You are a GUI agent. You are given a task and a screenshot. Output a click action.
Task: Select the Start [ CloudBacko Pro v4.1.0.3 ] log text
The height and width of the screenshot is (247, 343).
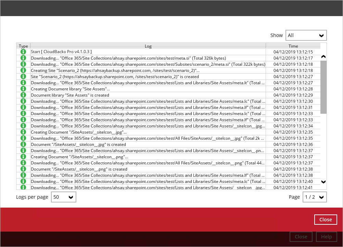[61, 52]
